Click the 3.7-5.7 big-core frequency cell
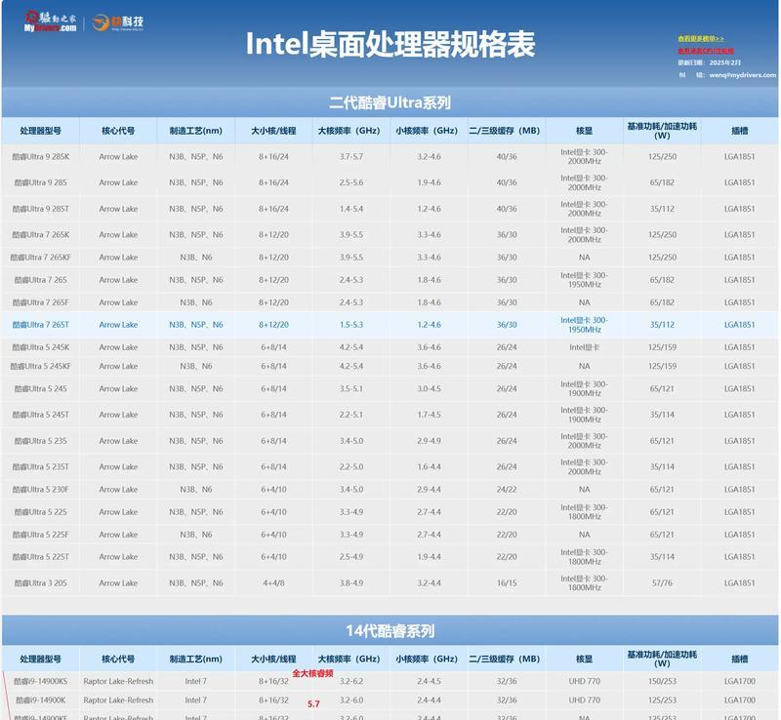 (x=351, y=157)
